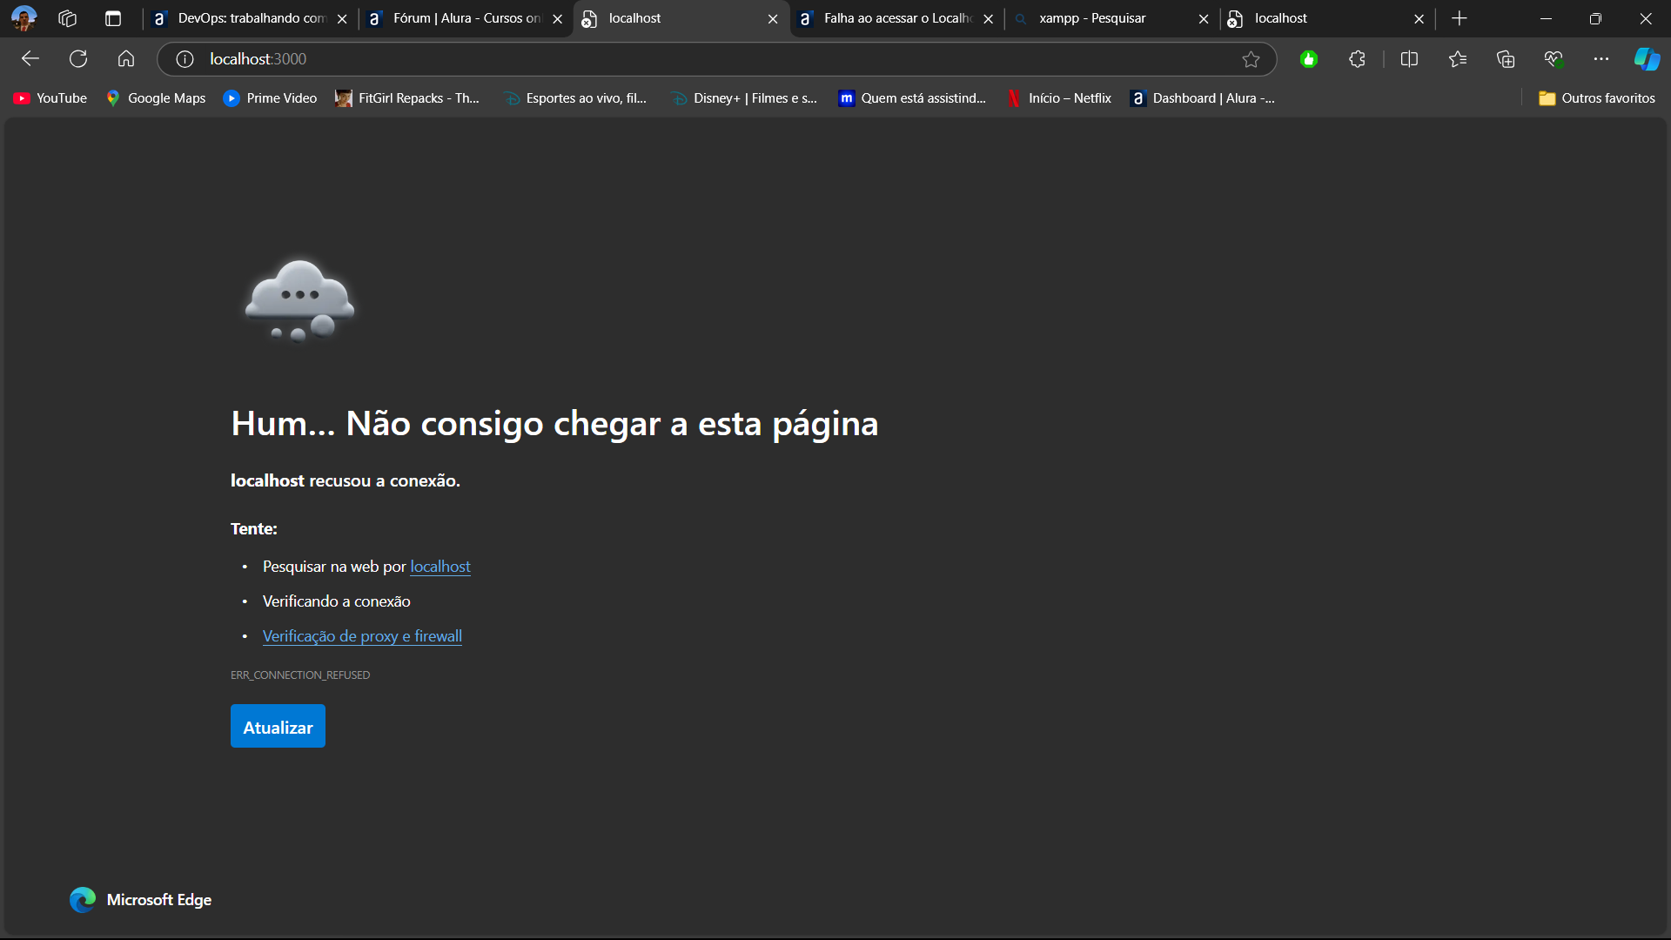1671x940 pixels.
Task: Open the Extensions puzzle icon
Action: point(1356,58)
